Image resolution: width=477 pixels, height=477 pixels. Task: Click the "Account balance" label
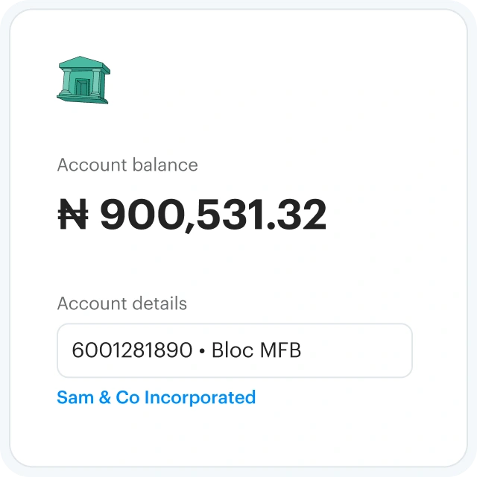127,165
